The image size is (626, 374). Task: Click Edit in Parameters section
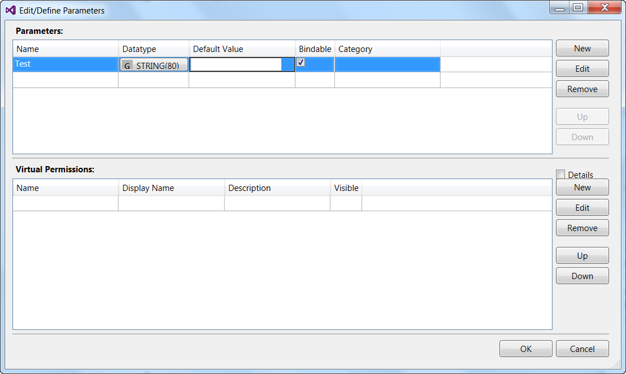(x=582, y=69)
